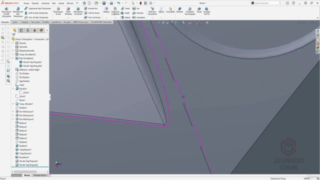The image size is (320, 180).
Task: Click the Döndürerek Katı Oluşturma tool
Action: coord(18,12)
